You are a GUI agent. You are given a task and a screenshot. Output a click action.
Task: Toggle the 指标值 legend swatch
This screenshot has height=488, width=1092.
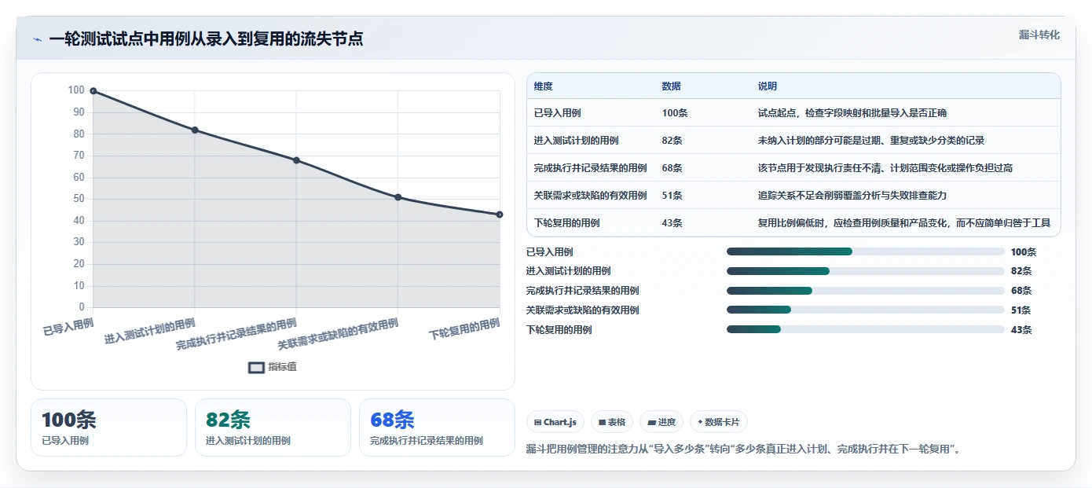click(x=257, y=367)
